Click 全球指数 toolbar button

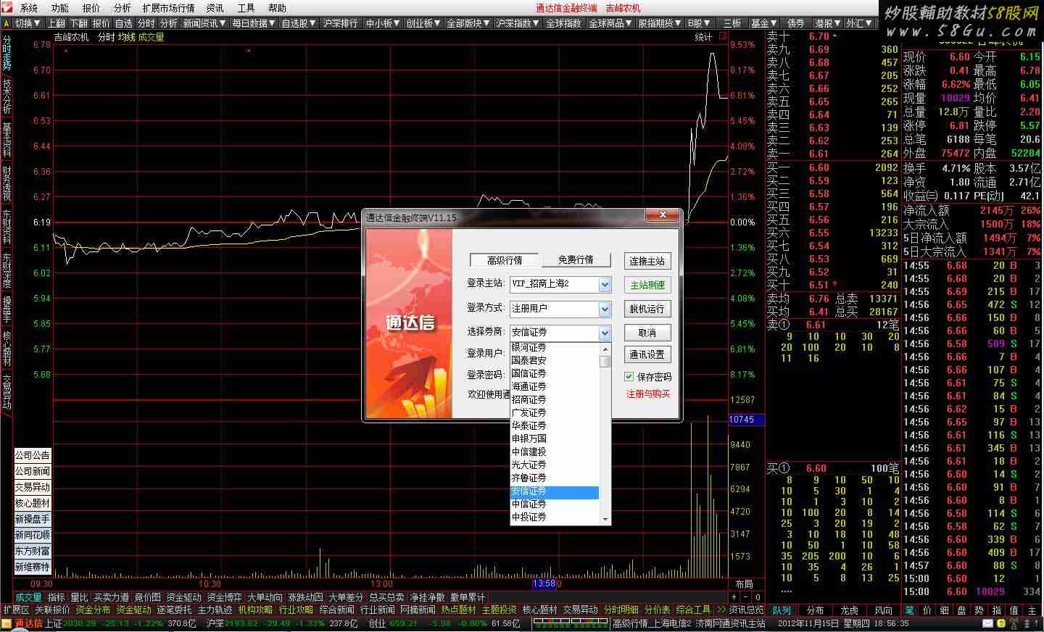[x=563, y=23]
